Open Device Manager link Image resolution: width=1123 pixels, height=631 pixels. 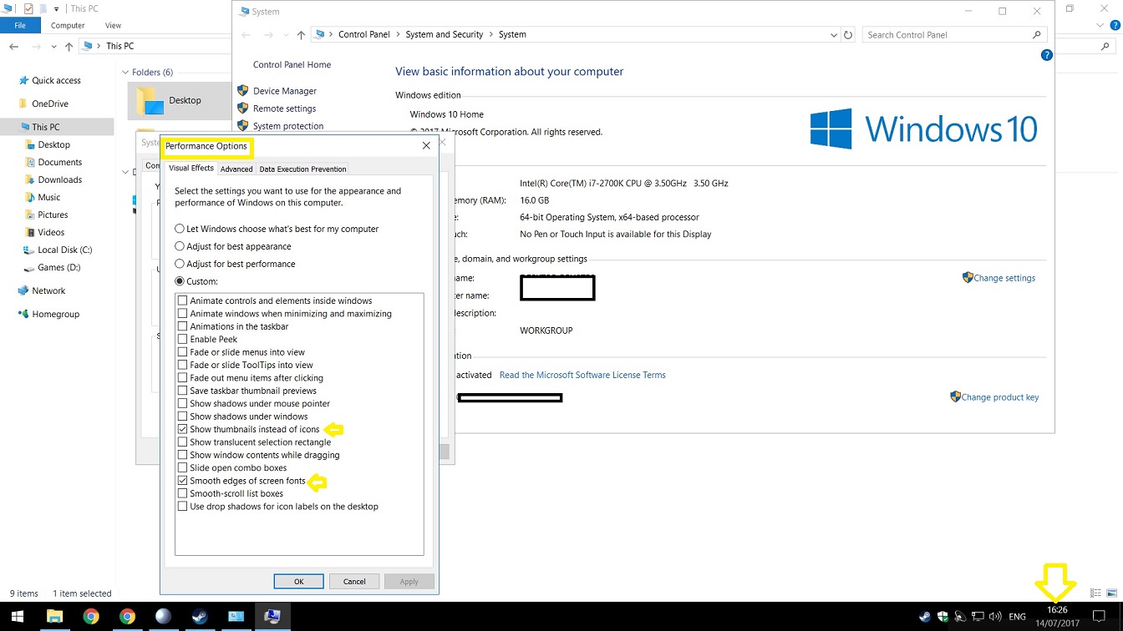pos(285,91)
